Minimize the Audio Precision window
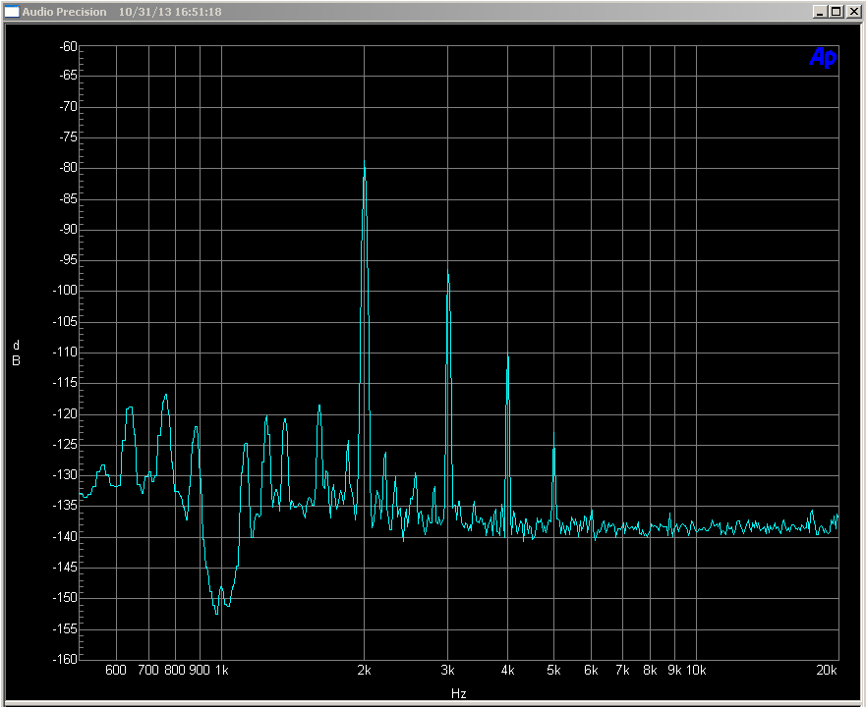This screenshot has height=707, width=866. [820, 12]
